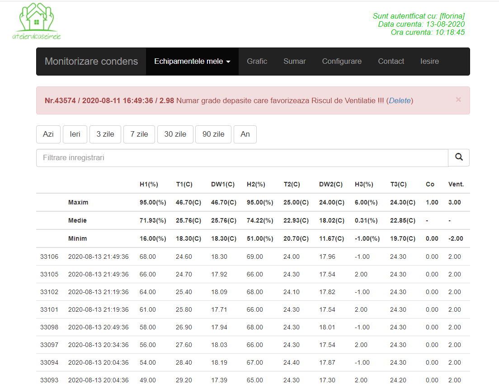Click the atelierulcaseimele house logo
The image size is (499, 390).
(37, 21)
